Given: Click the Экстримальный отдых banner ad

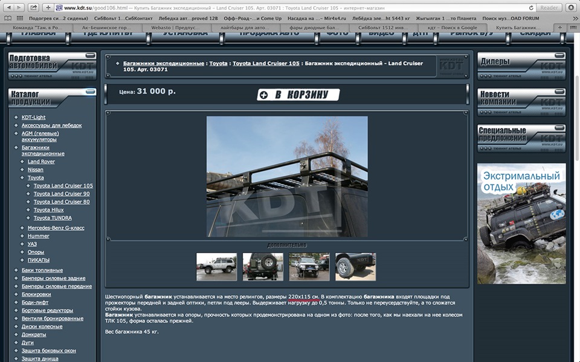Looking at the screenshot, I should tap(521, 223).
